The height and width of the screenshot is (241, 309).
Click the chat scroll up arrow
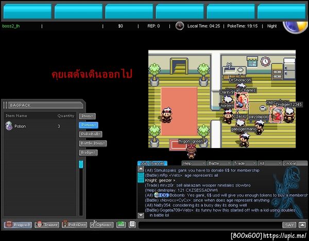pyautogui.click(x=141, y=169)
